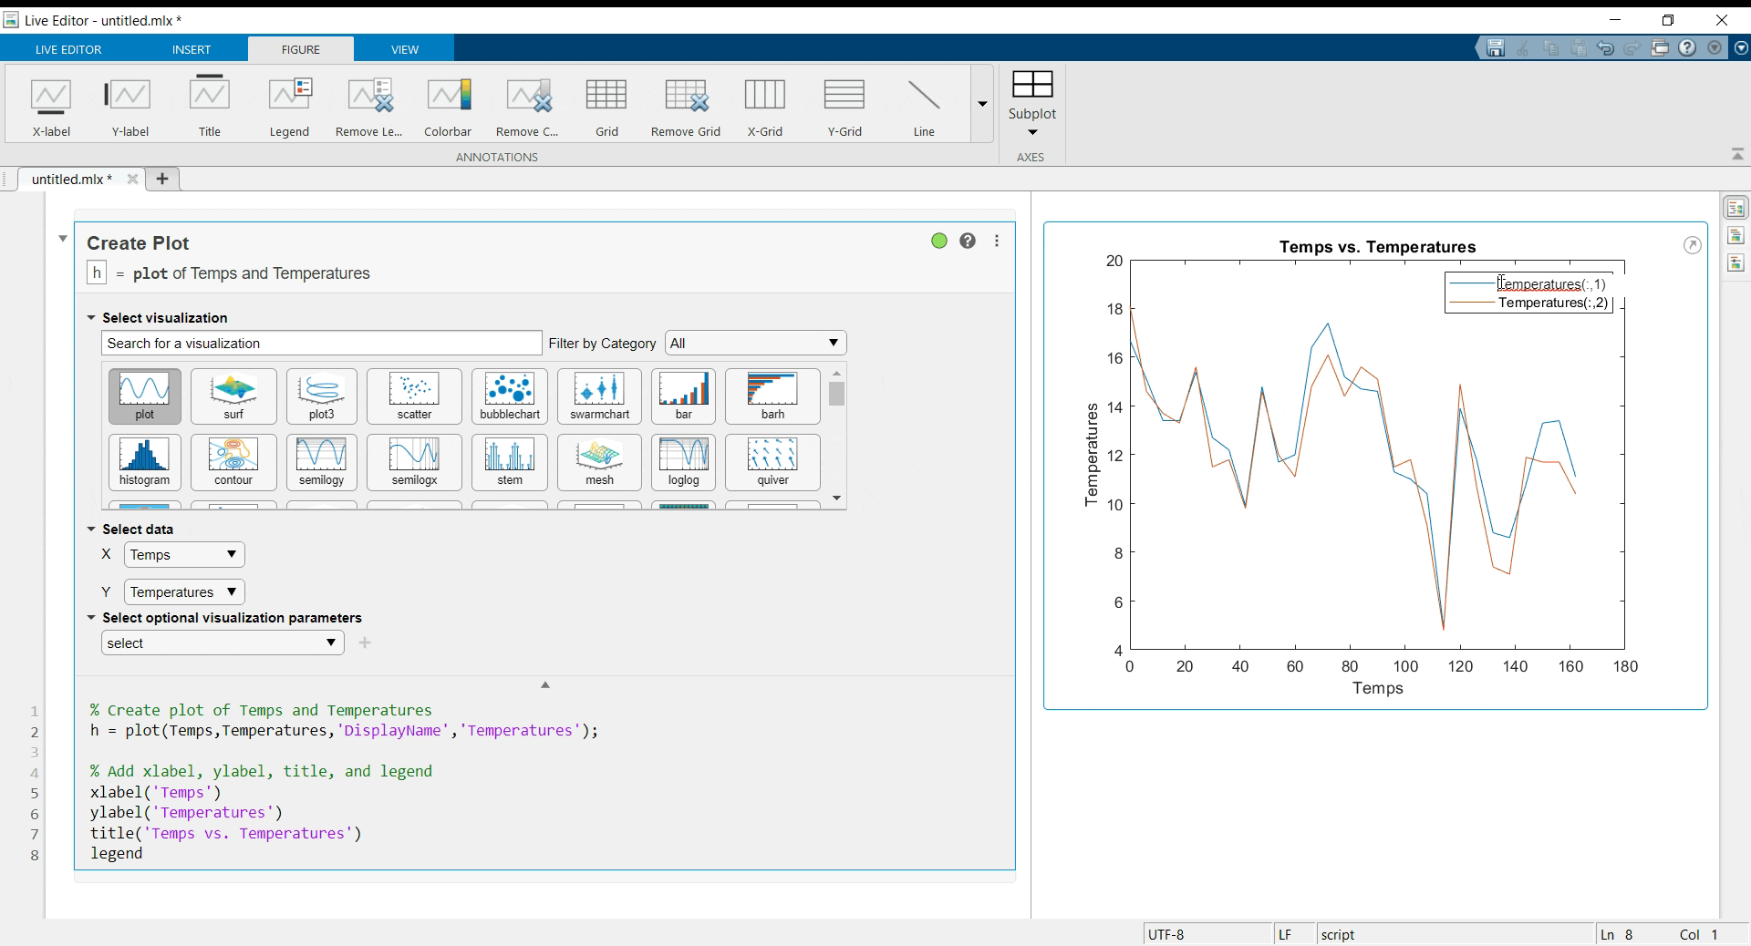Screen dimensions: 1751x946
Task: Add an X-label annotation
Action: 51,108
